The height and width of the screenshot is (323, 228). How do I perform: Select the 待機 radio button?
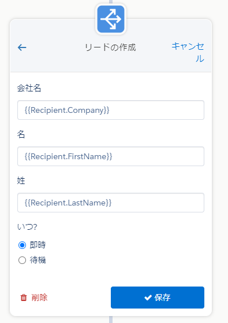pos(22,260)
